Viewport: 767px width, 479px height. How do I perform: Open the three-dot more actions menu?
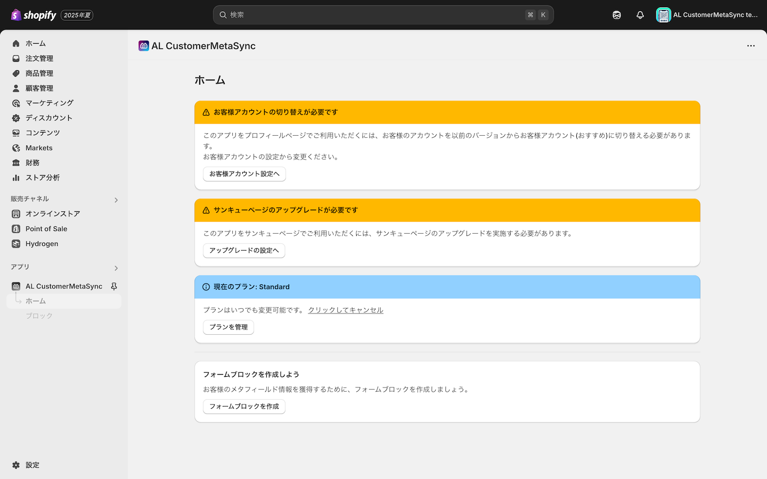751,46
